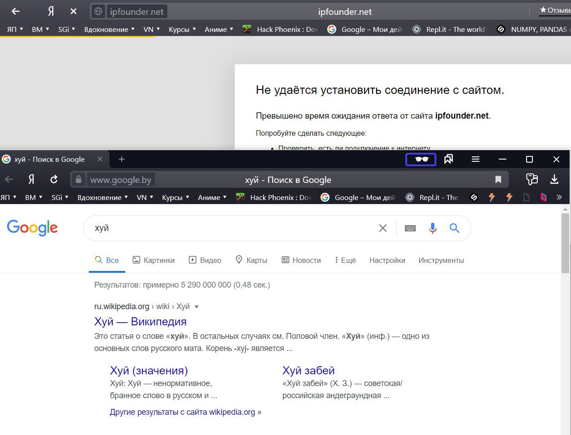The image size is (571, 435).
Task: Open the Ещё more menu
Action: pyautogui.click(x=345, y=260)
